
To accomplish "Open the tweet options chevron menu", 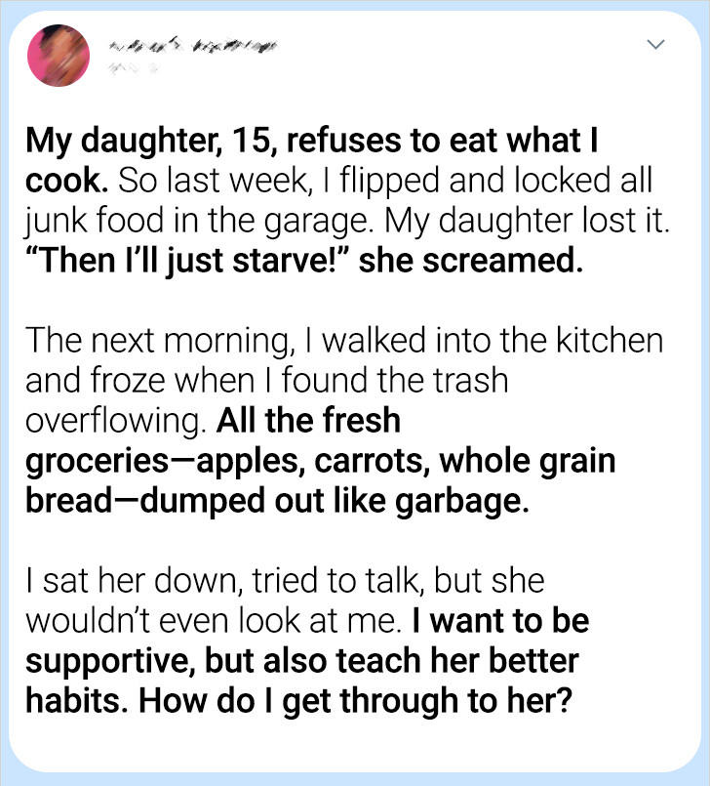I will pos(657,44).
